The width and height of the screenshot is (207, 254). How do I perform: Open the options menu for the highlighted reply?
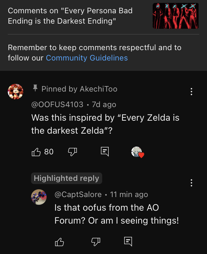tap(191, 183)
